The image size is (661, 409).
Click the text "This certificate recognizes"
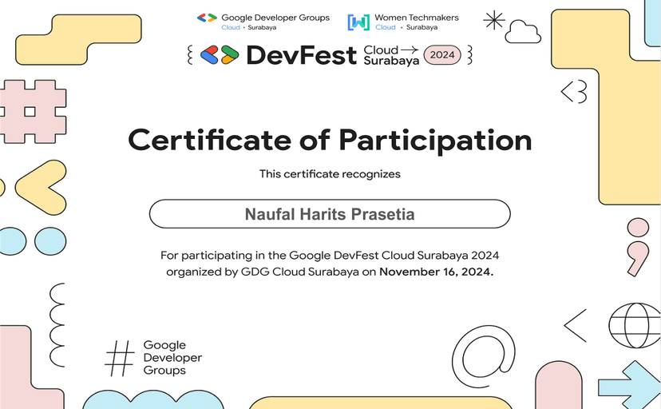pos(330,173)
